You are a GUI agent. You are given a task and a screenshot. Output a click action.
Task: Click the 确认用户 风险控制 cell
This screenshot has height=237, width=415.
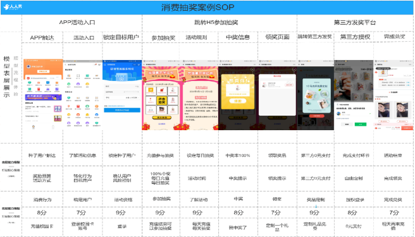click(121, 178)
